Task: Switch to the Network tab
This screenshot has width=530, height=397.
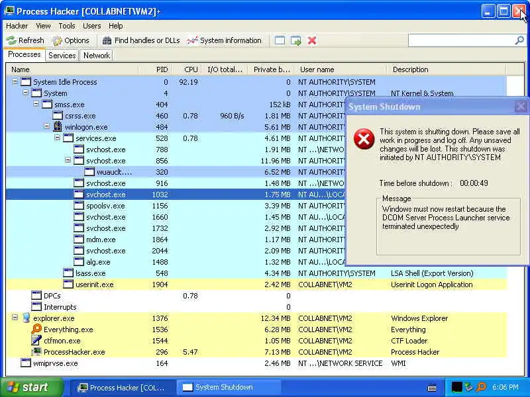Action: click(97, 56)
